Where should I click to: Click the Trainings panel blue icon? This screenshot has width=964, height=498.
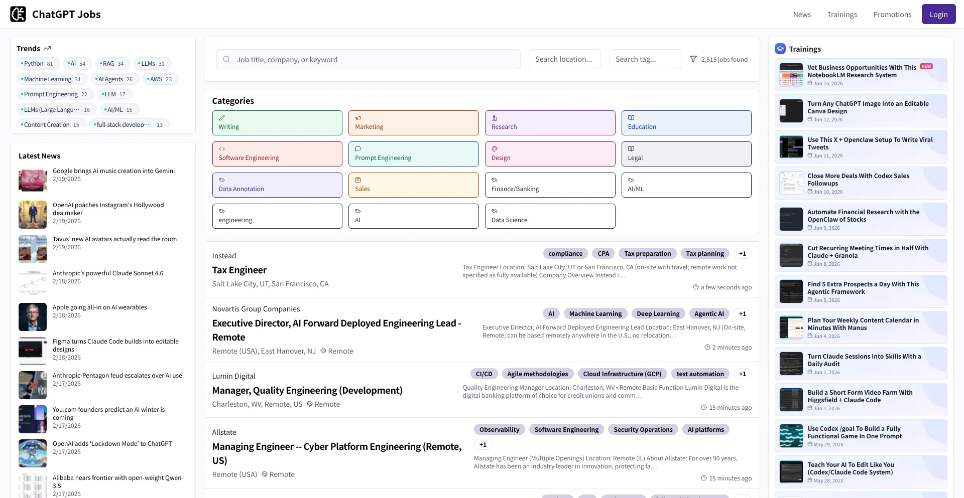coord(780,49)
